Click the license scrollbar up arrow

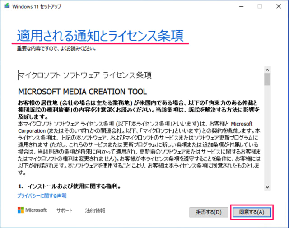pos(267,70)
